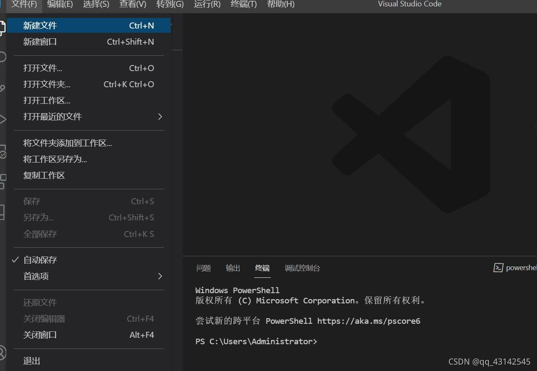Image resolution: width=537 pixels, height=371 pixels.
Task: Open the Source Control view icon
Action: pos(2,88)
